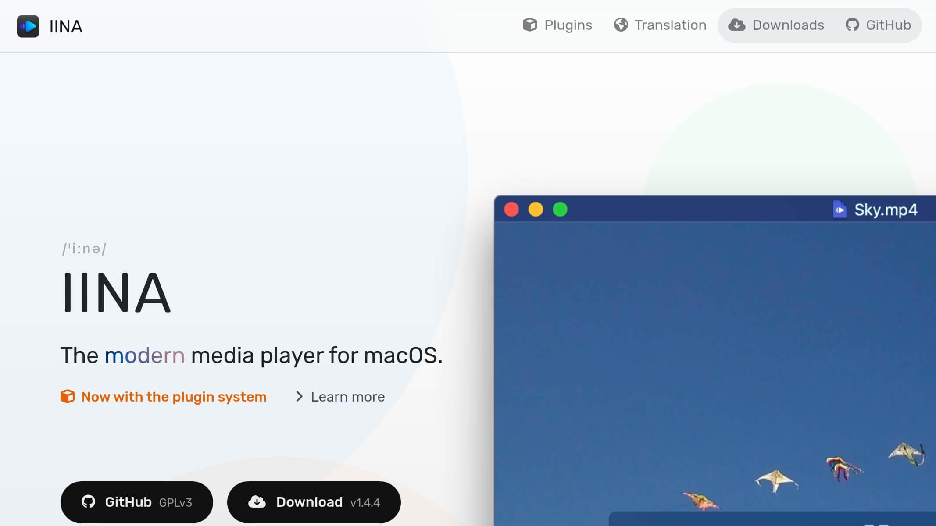Screen dimensions: 936x526
Task: Click the Downloads cloud icon in the navbar
Action: pos(737,25)
